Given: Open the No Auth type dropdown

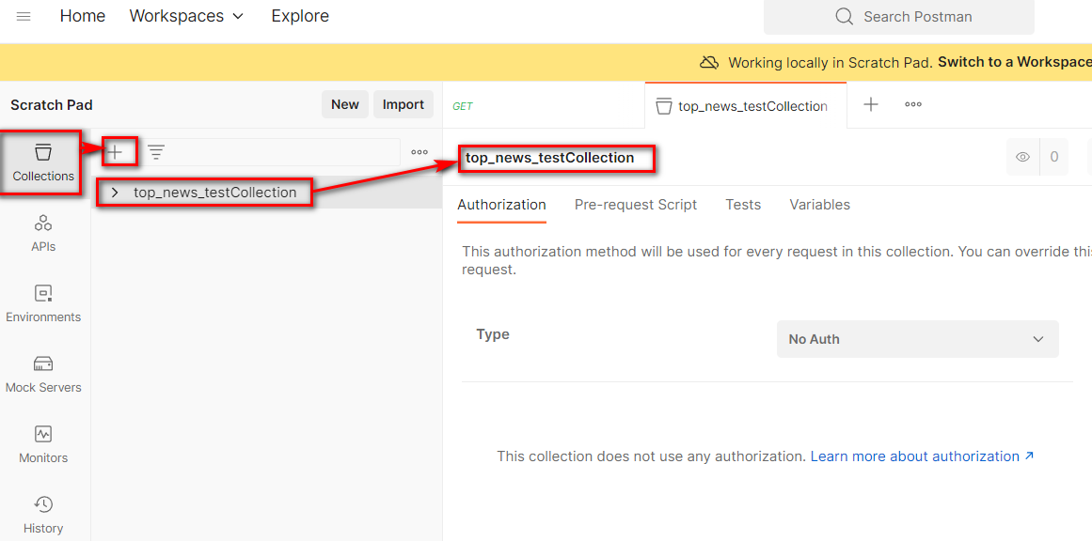Looking at the screenshot, I should tap(917, 339).
